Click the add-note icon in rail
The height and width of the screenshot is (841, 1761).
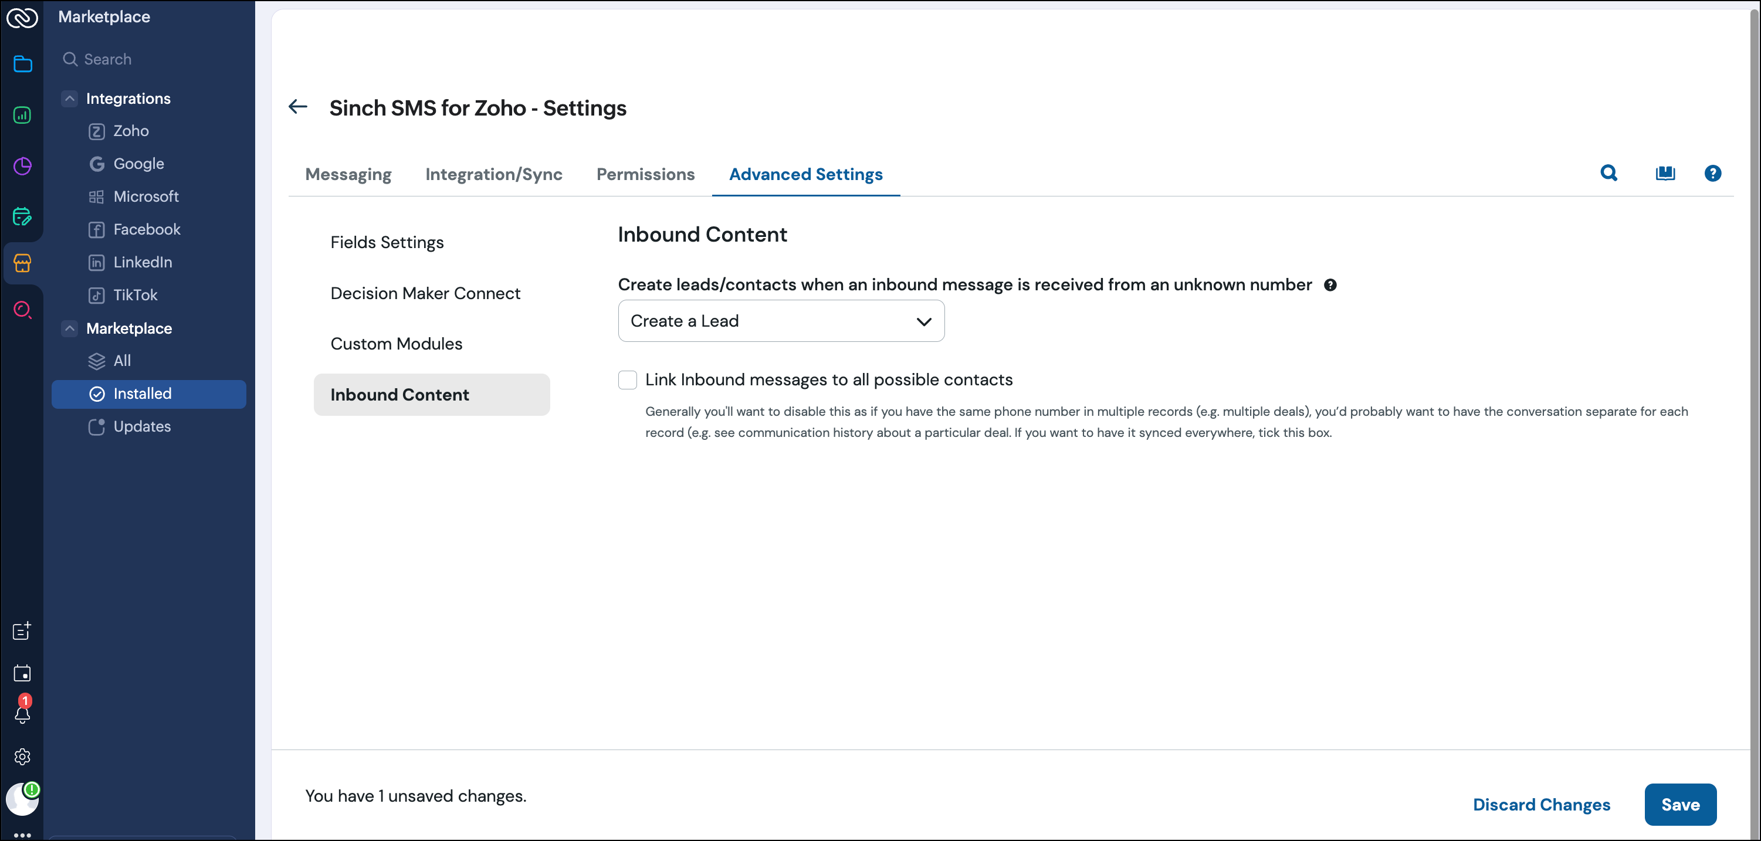click(22, 630)
